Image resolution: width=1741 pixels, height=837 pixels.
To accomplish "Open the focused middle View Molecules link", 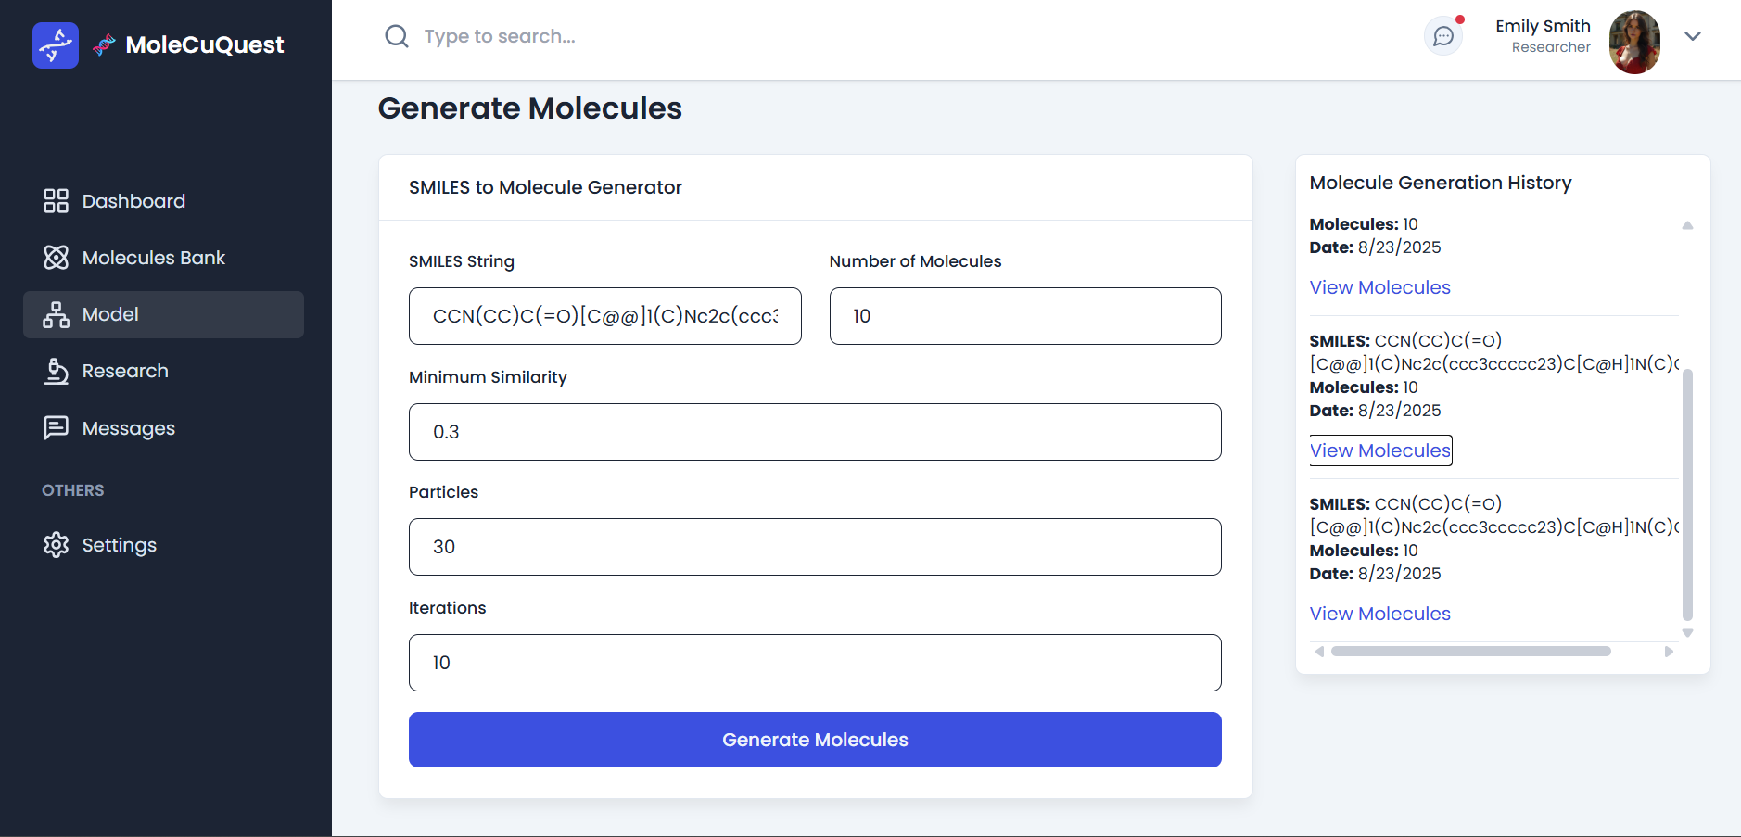I will coord(1379,450).
